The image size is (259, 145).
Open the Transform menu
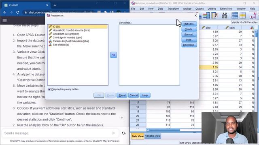[173, 9]
